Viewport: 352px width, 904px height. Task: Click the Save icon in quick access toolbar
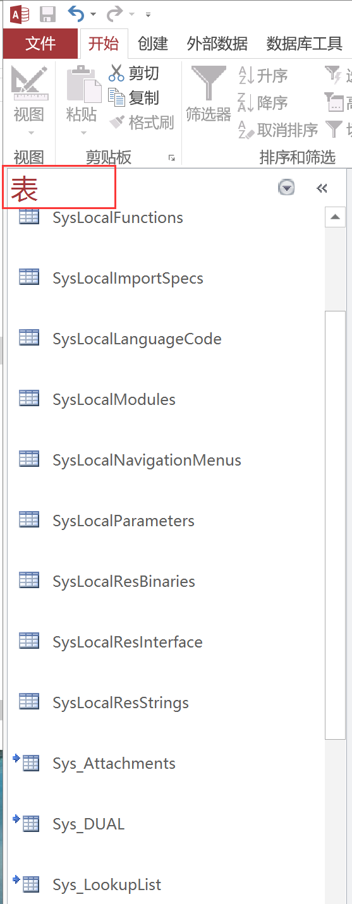tap(47, 13)
